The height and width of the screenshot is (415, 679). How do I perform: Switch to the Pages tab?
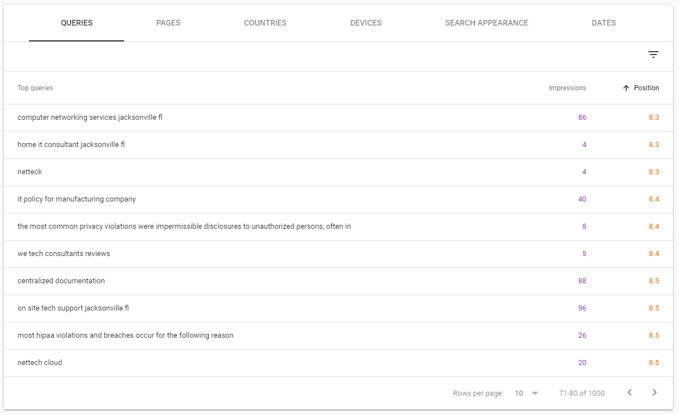click(168, 23)
